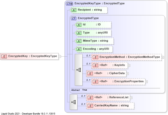Click the E icon of EncryptionProperties reference

click(95, 82)
